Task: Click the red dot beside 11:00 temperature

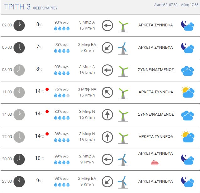Action: [47, 89]
